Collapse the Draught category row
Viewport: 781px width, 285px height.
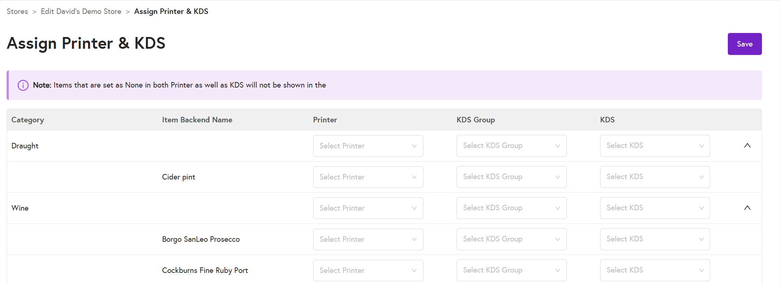coord(747,146)
